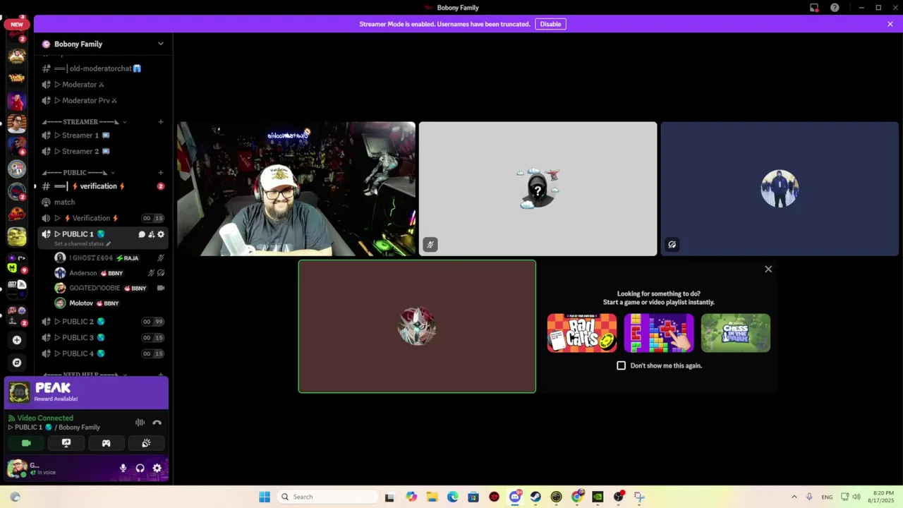This screenshot has width=903, height=508.
Task: Expand Bobony Family server menu
Action: click(x=103, y=44)
